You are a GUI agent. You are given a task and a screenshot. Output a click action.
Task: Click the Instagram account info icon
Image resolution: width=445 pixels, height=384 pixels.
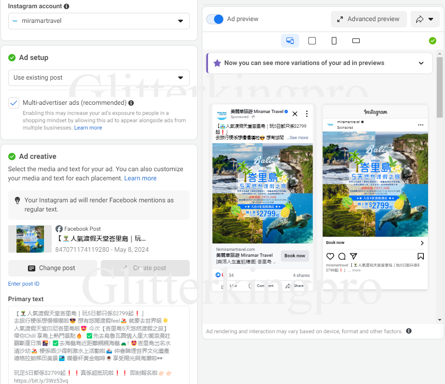pyautogui.click(x=66, y=6)
